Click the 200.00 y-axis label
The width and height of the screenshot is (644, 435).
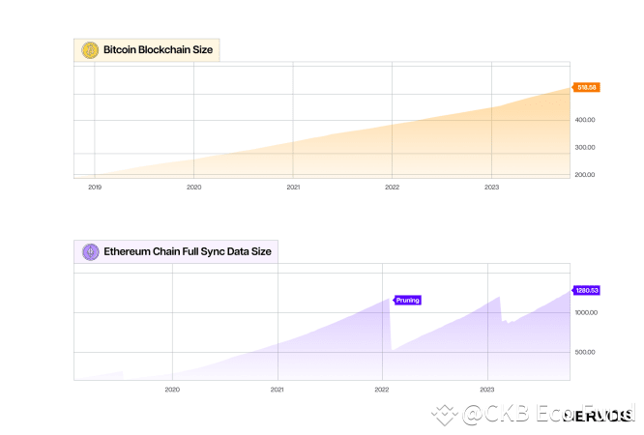pos(584,175)
